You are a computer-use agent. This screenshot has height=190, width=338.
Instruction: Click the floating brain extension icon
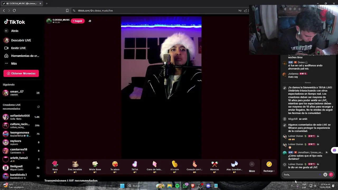coord(335,150)
